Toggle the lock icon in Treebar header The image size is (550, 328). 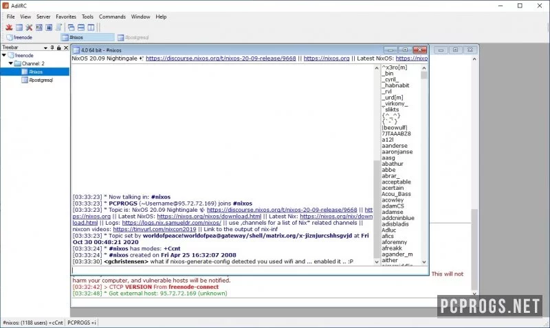pos(59,47)
